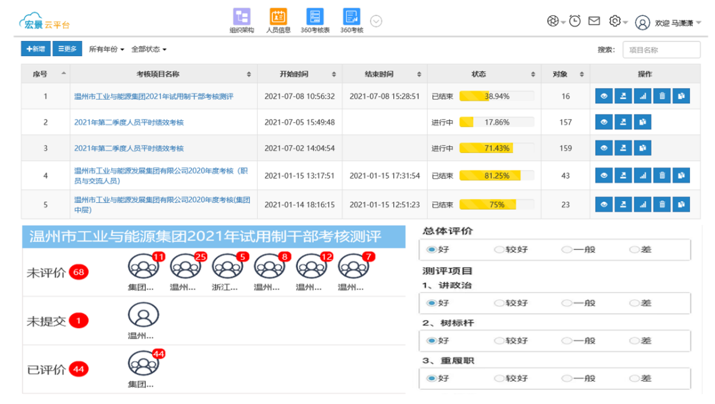
Task: Click the 新增 button
Action: point(36,49)
